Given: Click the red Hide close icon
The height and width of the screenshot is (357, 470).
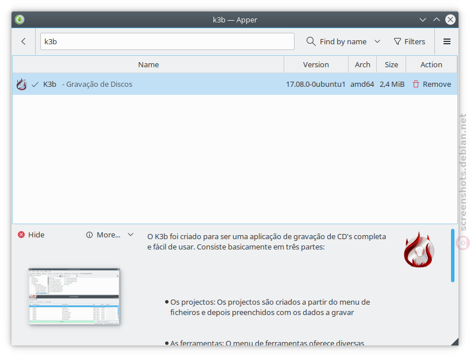Looking at the screenshot, I should (21, 235).
